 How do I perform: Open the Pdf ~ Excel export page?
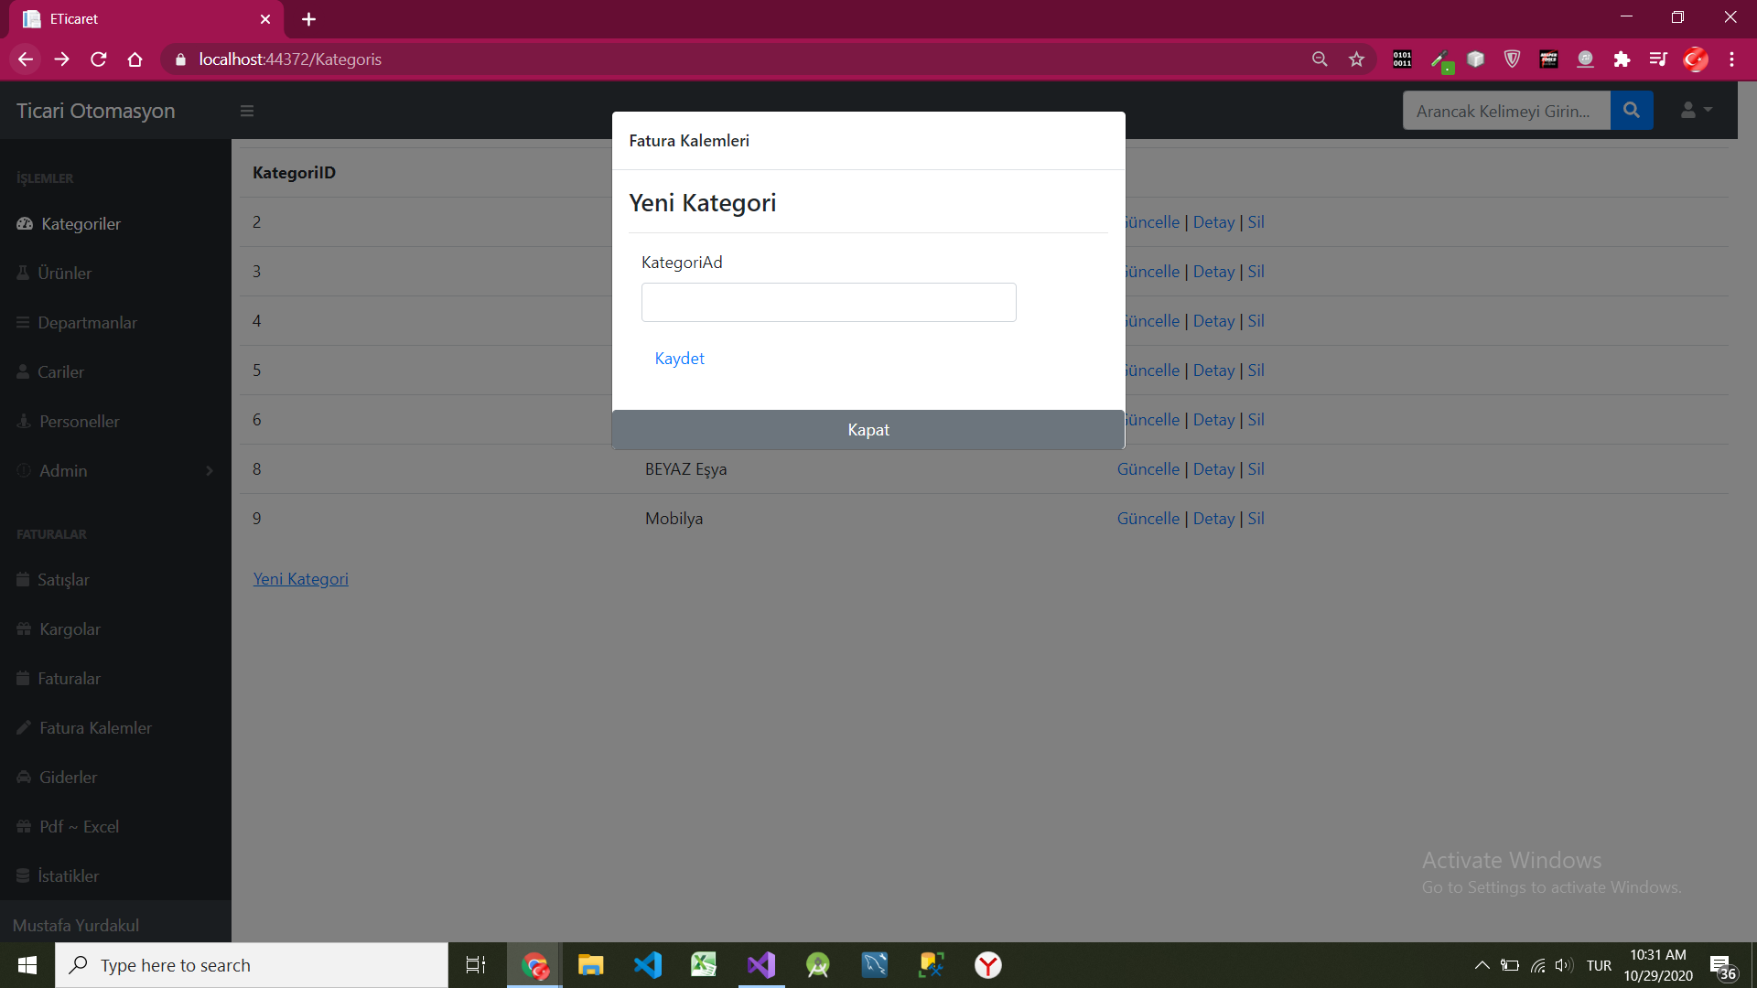click(79, 826)
